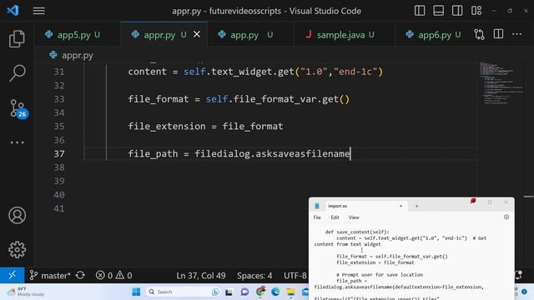Open Windows Start menu
The width and height of the screenshot is (534, 300).
tap(136, 292)
